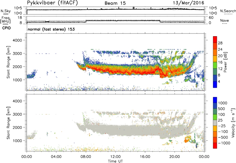Click the date '13/Mar/2016'
The width and height of the screenshot is (236, 163).
pos(189,3)
